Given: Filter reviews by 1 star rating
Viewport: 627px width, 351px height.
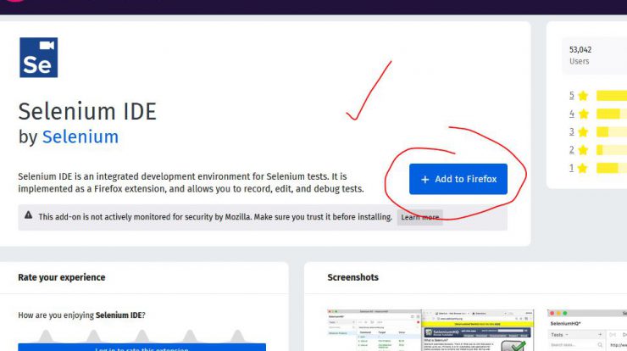Looking at the screenshot, I should tap(571, 168).
